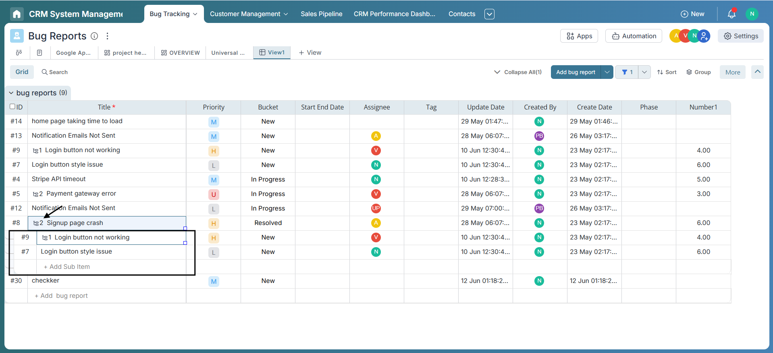Click the document view icon in the view tabs

[39, 53]
